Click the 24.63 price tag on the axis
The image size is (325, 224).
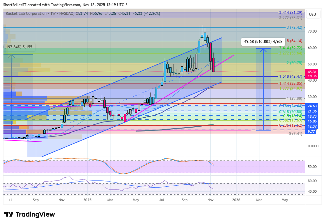312,106
